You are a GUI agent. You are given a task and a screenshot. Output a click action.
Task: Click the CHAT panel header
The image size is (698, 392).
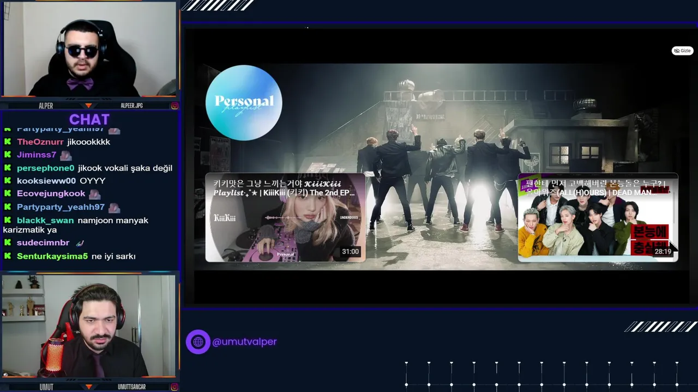(89, 119)
